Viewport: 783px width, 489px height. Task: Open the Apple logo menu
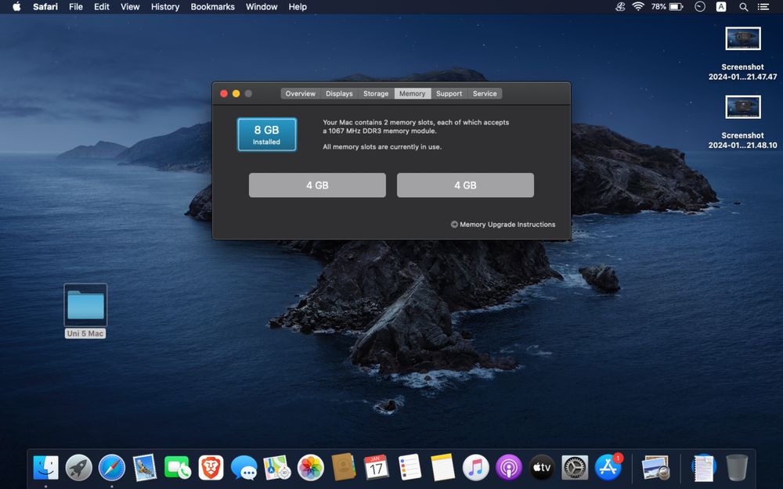pyautogui.click(x=16, y=7)
